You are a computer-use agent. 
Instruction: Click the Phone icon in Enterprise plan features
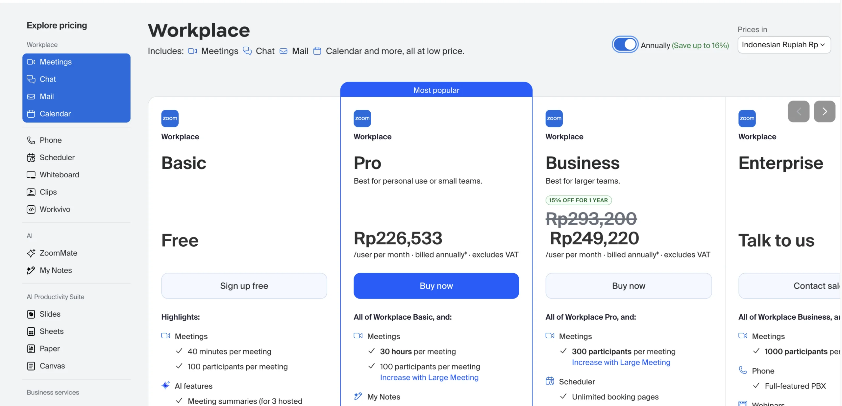(x=743, y=370)
